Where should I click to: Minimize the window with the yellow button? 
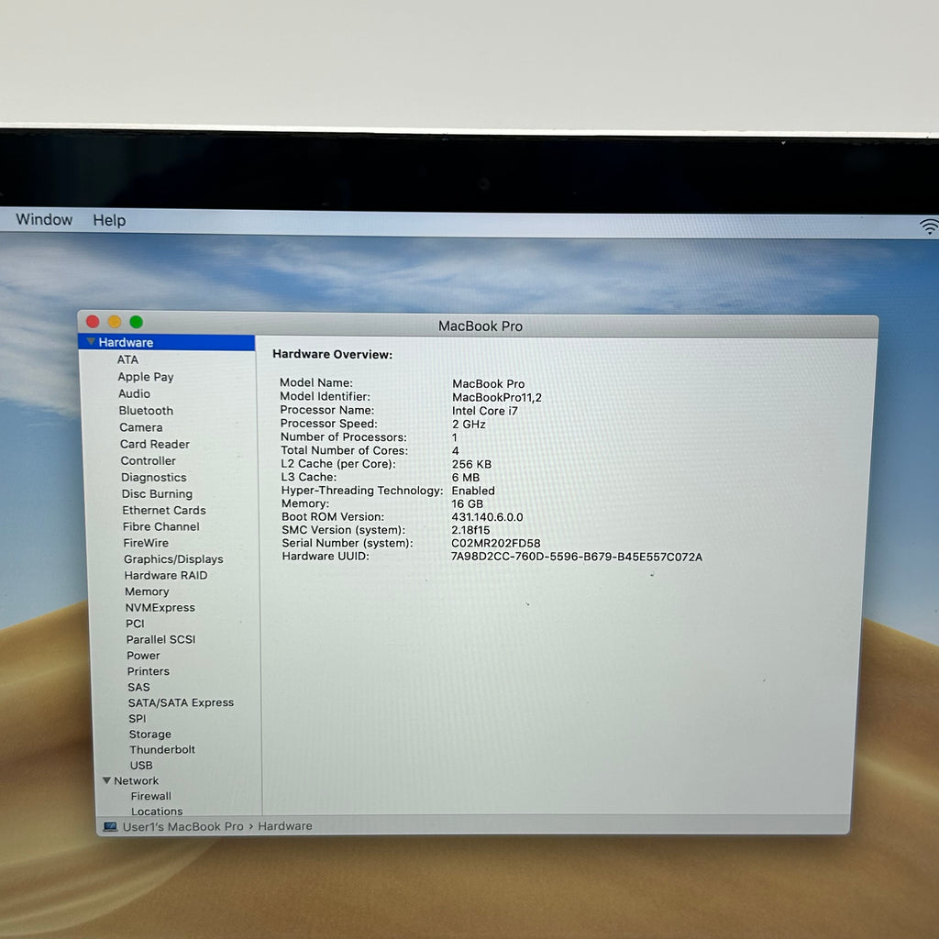point(115,322)
